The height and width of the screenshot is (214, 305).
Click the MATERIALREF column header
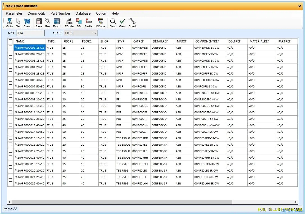(262, 41)
